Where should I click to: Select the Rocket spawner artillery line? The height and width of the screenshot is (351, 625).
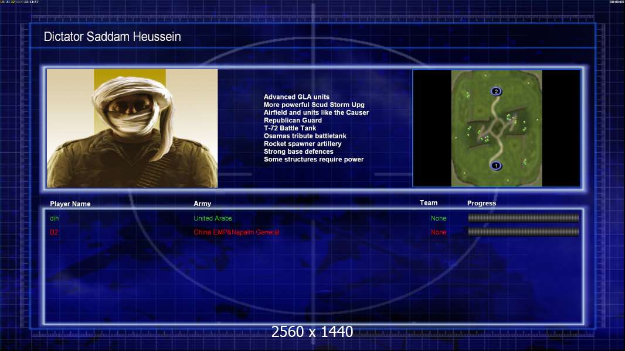tap(303, 144)
